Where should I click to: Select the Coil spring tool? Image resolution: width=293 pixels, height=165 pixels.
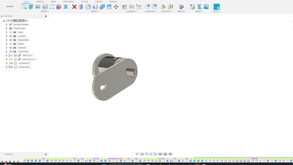point(66,7)
